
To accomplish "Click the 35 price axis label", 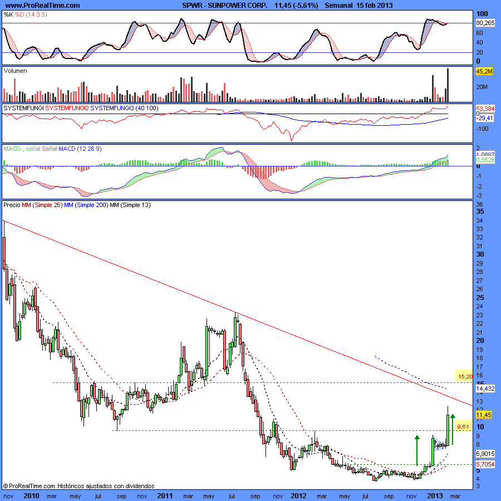I will 480,212.
